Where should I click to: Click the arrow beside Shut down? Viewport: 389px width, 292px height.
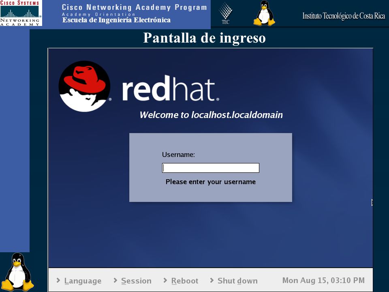click(212, 280)
